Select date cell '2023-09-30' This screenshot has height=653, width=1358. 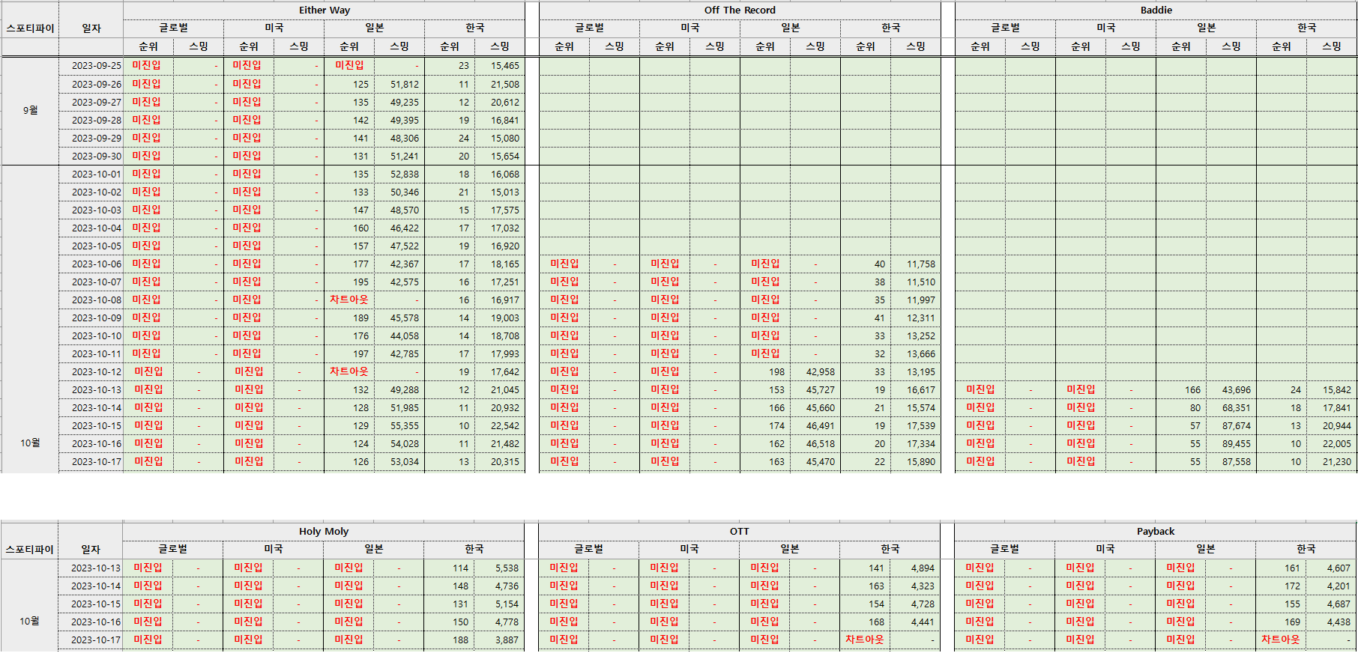point(91,156)
